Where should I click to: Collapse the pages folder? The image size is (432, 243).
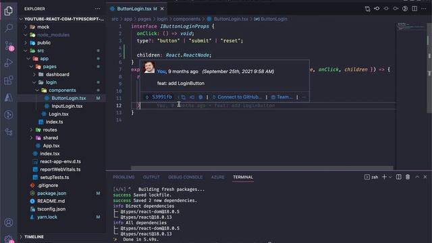tap(32, 67)
